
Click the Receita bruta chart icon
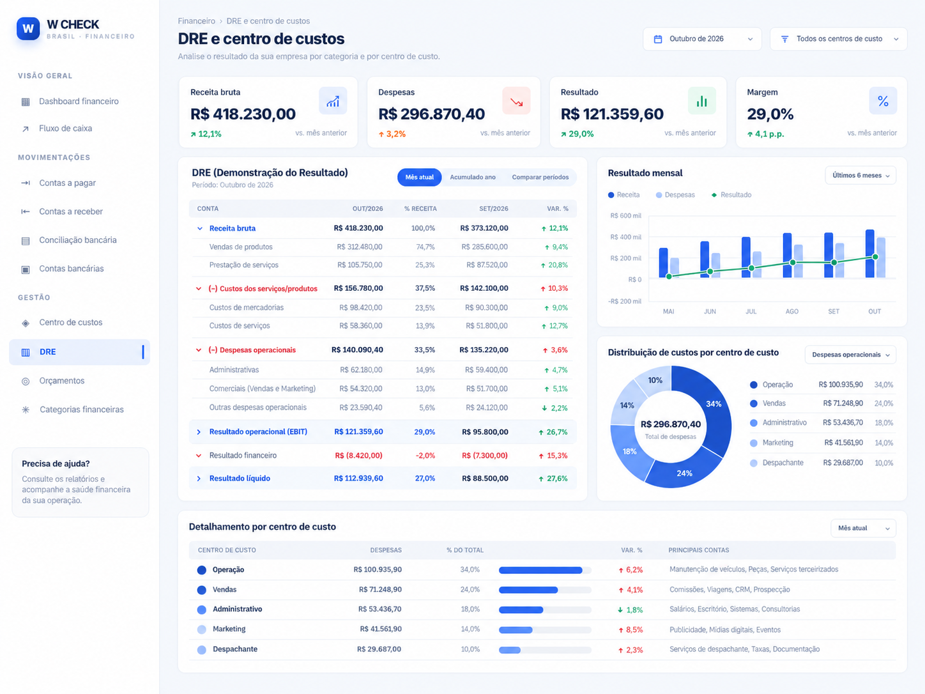pos(333,101)
